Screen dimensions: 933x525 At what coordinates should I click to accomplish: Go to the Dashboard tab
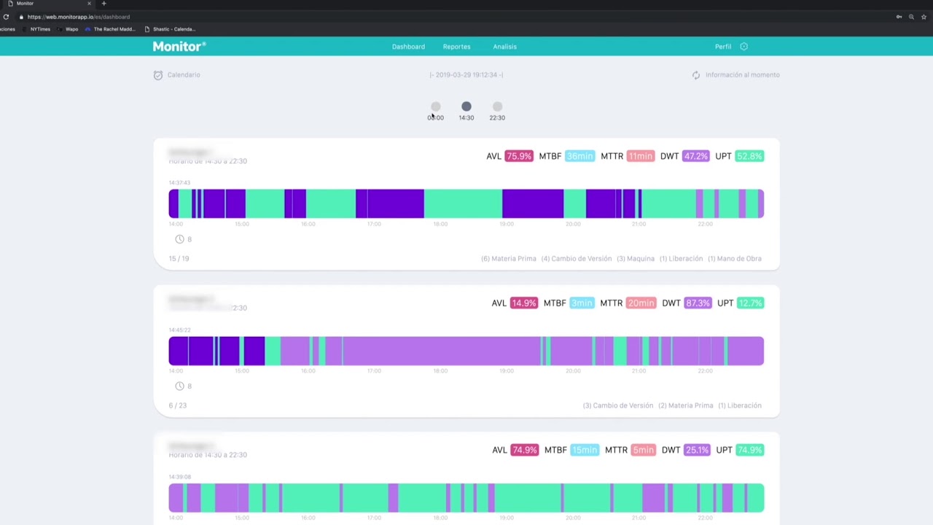408,47
